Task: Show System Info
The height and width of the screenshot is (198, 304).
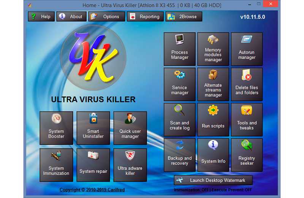Action: click(213, 155)
